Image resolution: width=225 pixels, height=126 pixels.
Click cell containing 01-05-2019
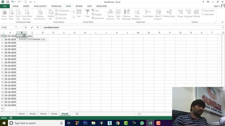[10, 49]
